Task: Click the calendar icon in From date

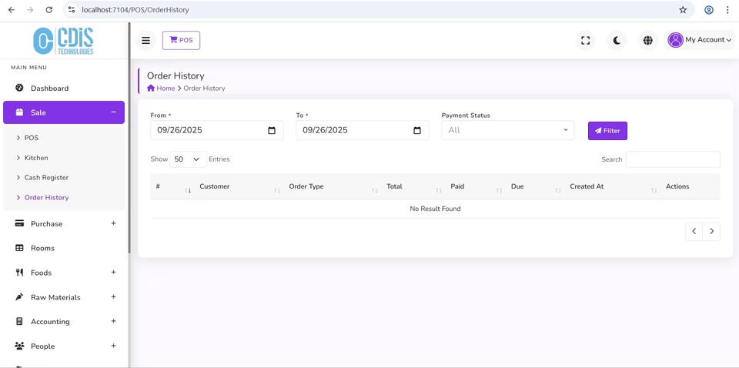Action: (272, 131)
